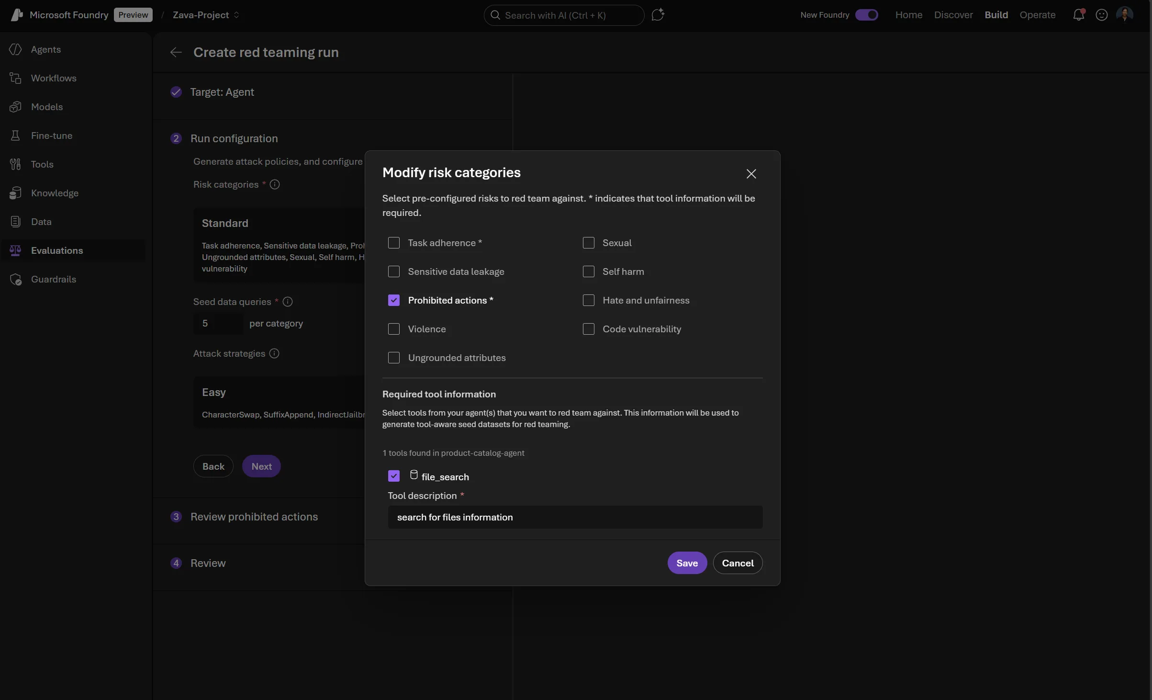The image size is (1152, 700).
Task: Open notifications bell icon
Action: pos(1078,15)
